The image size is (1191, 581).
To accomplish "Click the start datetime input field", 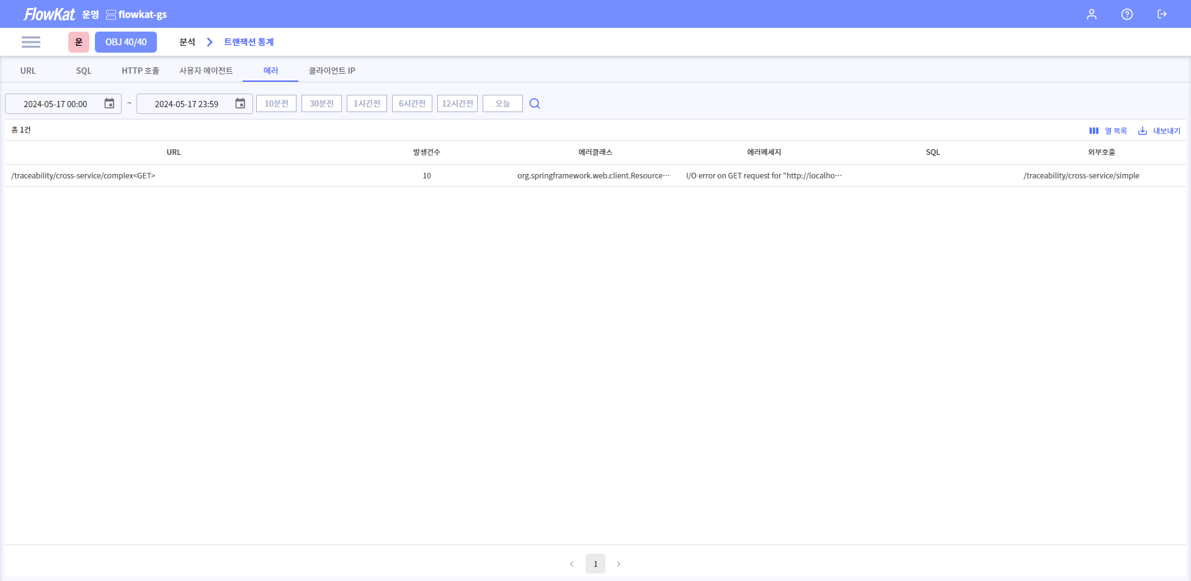I will pyautogui.click(x=55, y=104).
